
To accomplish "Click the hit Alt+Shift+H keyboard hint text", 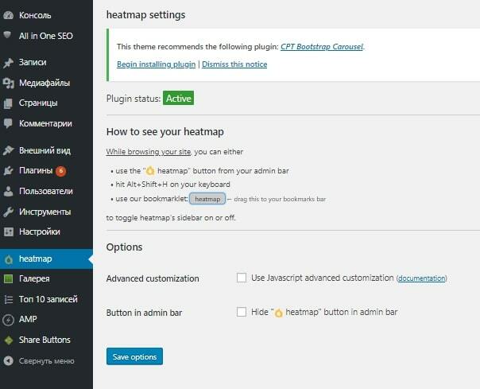I will click(172, 185).
